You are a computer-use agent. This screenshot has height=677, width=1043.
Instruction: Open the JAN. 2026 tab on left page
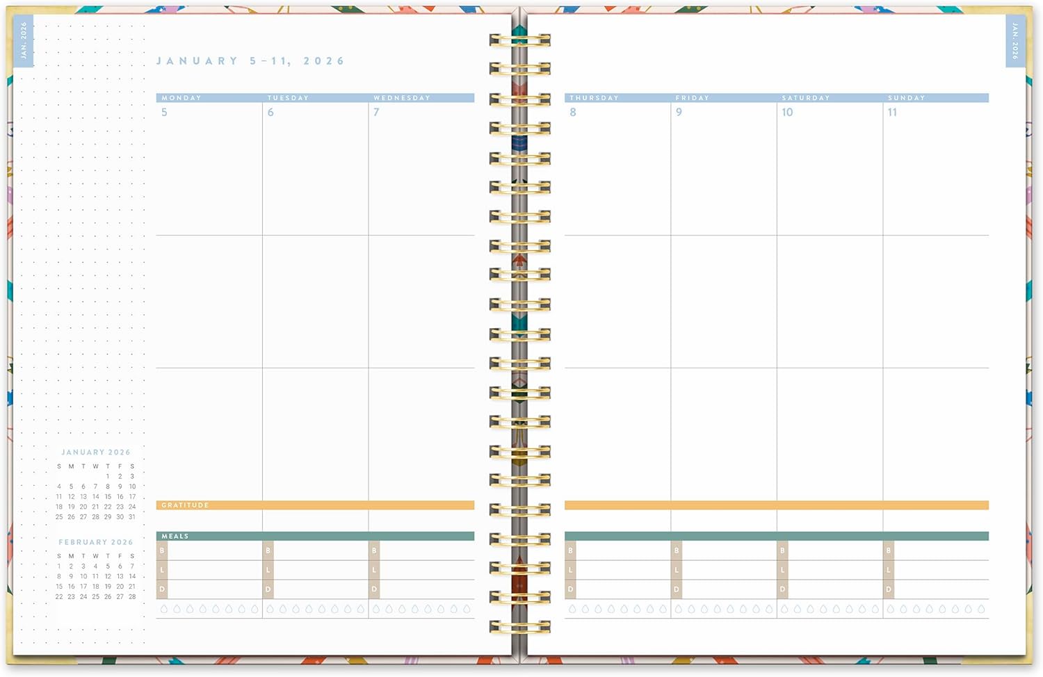point(24,40)
